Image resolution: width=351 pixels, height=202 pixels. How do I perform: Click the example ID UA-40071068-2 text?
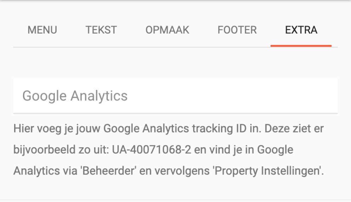[x=151, y=149]
